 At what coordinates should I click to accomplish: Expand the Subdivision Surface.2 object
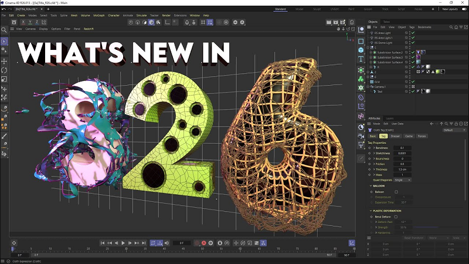pyautogui.click(x=371, y=52)
